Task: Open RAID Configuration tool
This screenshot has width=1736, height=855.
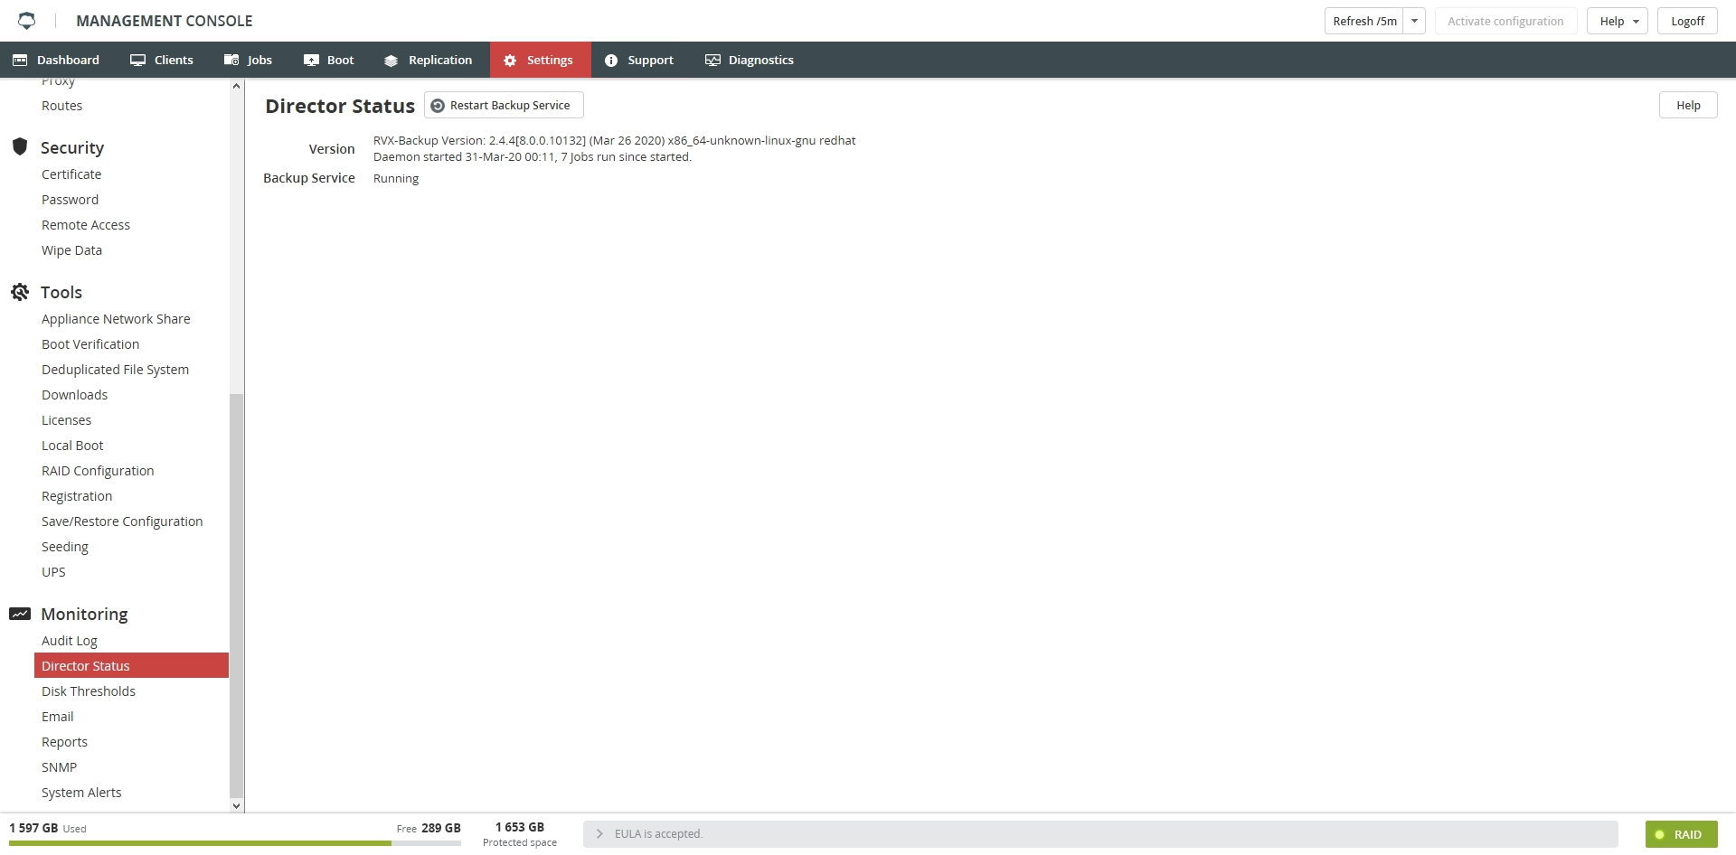Action: point(98,471)
